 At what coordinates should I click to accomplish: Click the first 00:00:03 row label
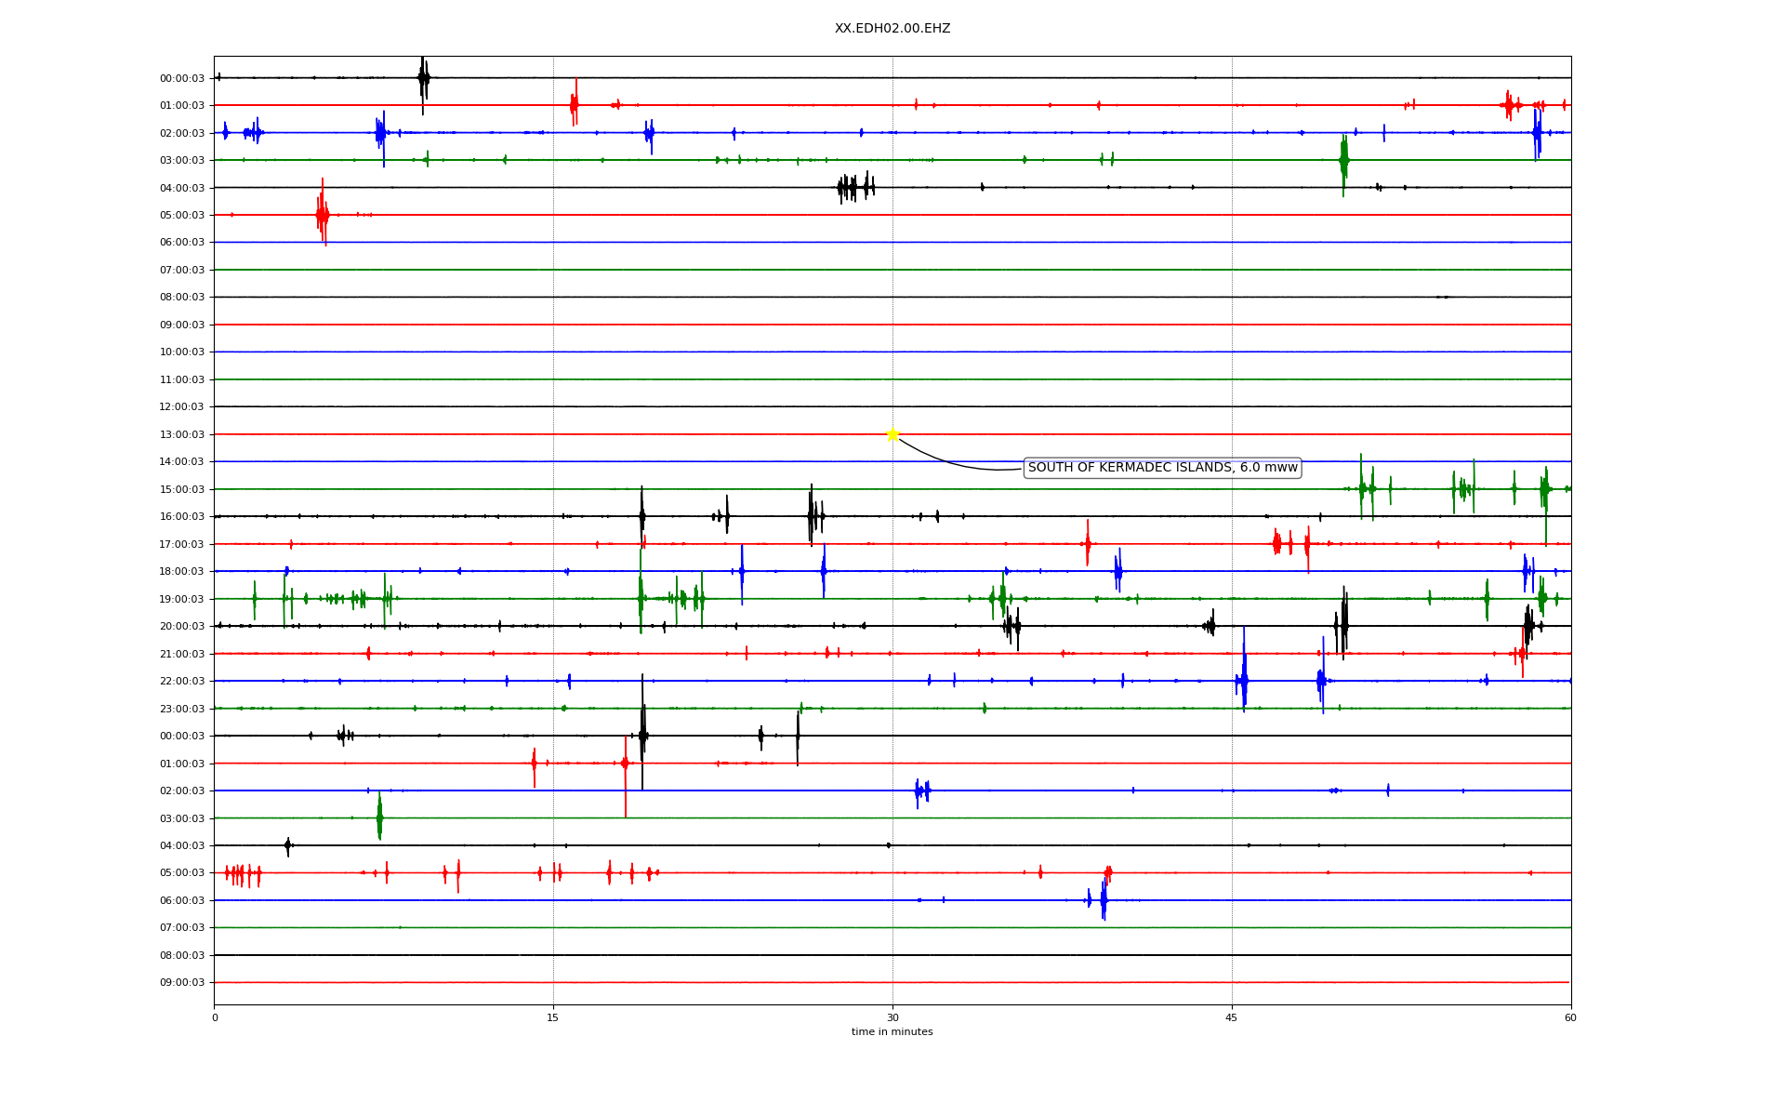coord(181,78)
